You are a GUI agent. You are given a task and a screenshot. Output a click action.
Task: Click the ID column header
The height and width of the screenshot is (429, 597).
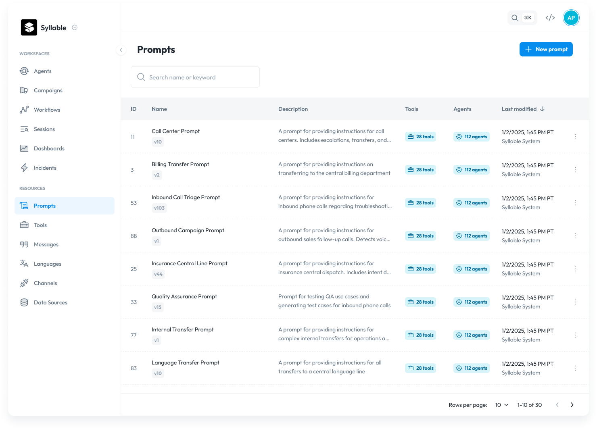[x=134, y=109]
